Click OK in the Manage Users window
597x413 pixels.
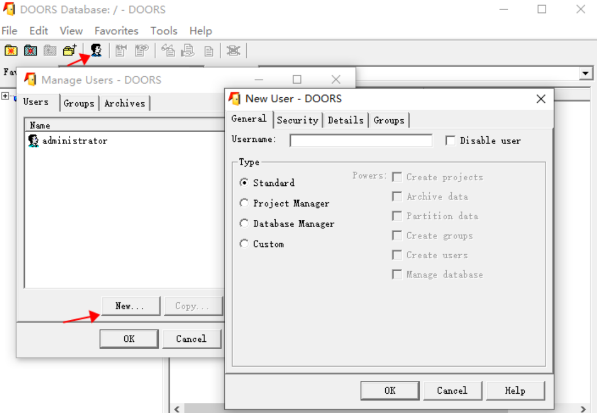click(x=129, y=339)
